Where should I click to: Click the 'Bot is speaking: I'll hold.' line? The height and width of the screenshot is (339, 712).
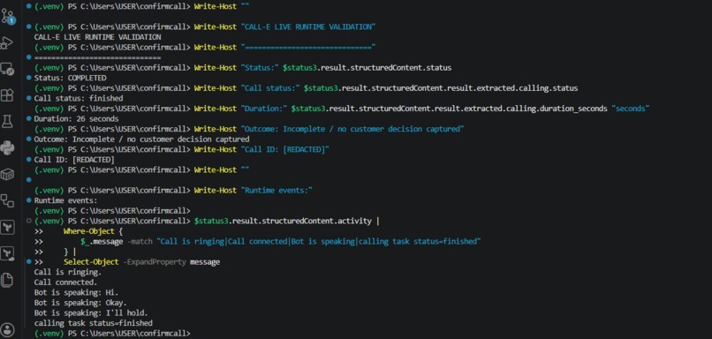coord(91,313)
